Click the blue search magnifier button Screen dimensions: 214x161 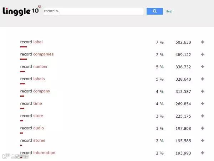click(154, 11)
